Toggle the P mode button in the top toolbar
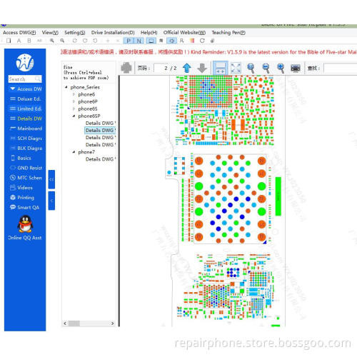The width and height of the screenshot is (357, 357). pyautogui.click(x=129, y=41)
